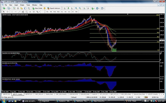Screen dimensions: 166x103
Task: Set timeframe to M1
Action: [x=47, y=12]
